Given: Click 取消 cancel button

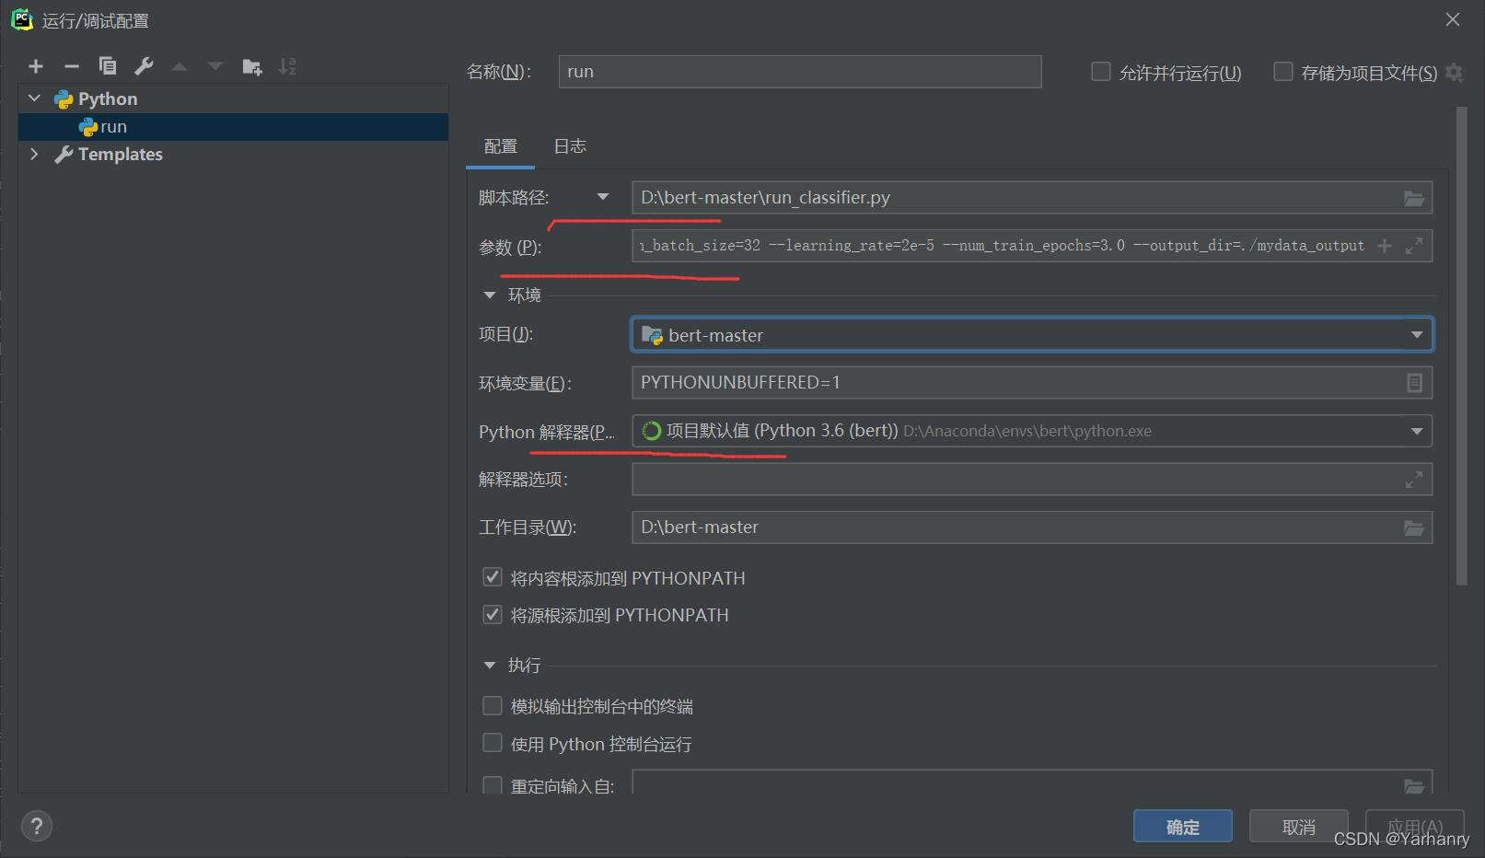Looking at the screenshot, I should click(x=1299, y=827).
